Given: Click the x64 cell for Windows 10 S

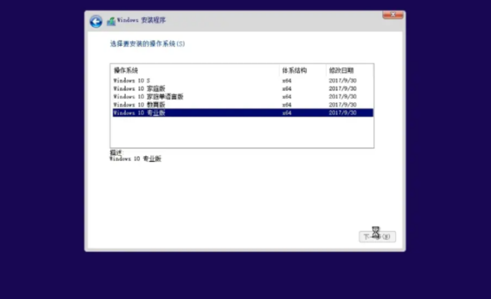Looking at the screenshot, I should 287,81.
